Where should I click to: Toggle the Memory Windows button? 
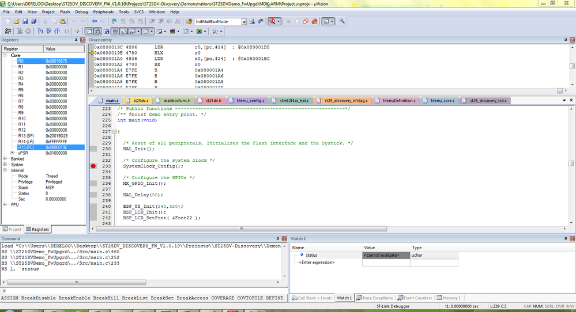tap(146, 32)
